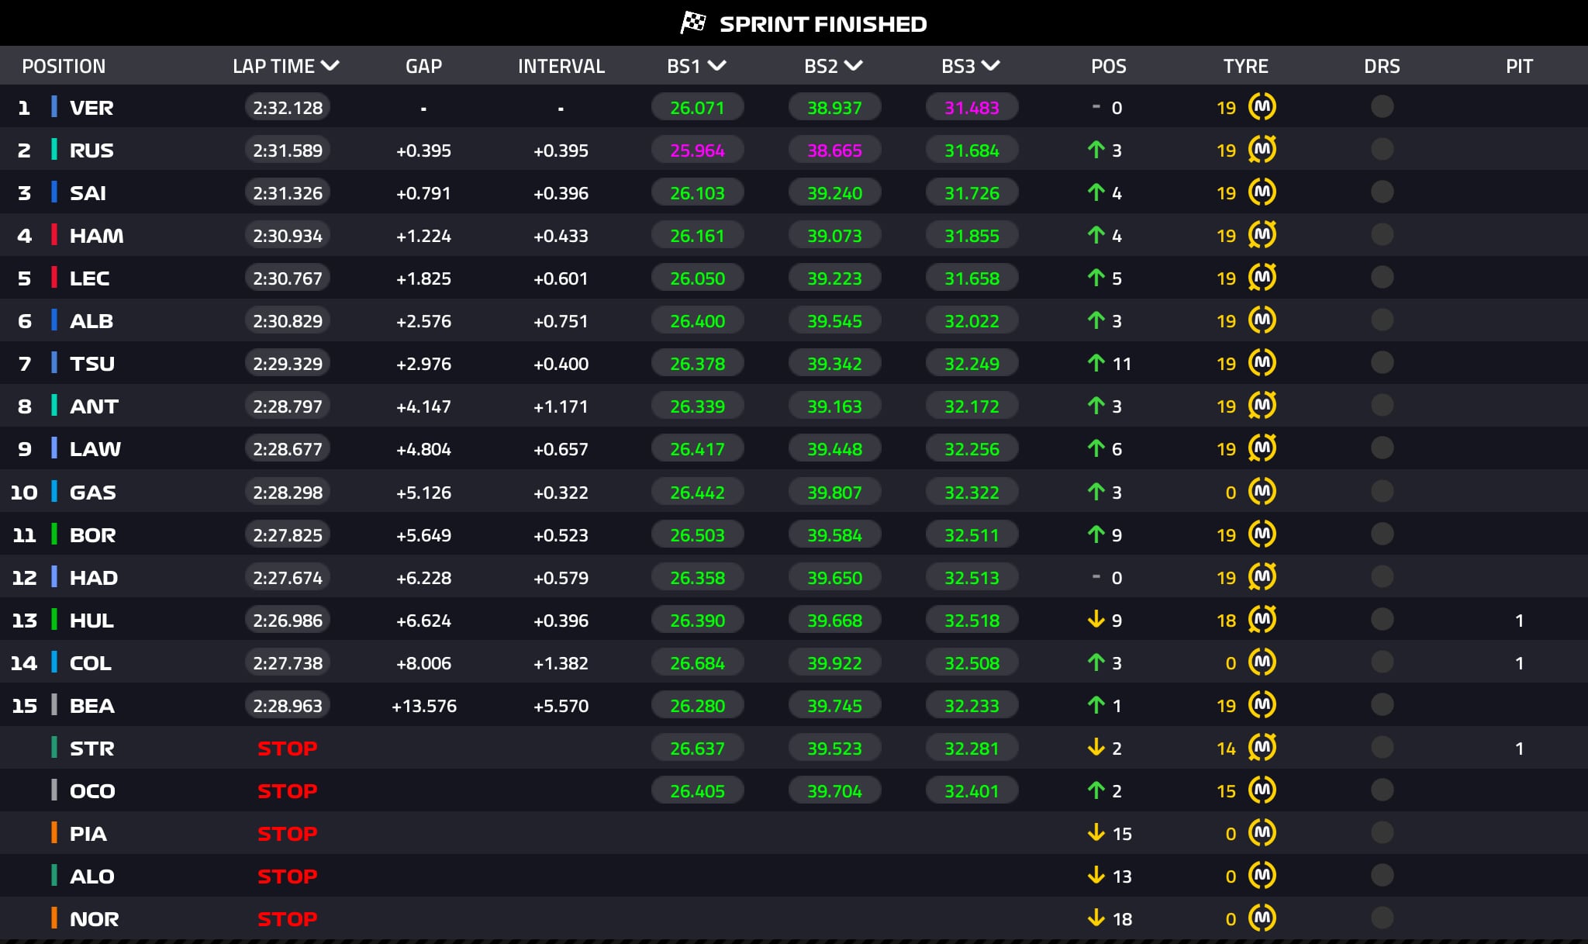Toggle the DRS indicator for BEA

pos(1382,704)
